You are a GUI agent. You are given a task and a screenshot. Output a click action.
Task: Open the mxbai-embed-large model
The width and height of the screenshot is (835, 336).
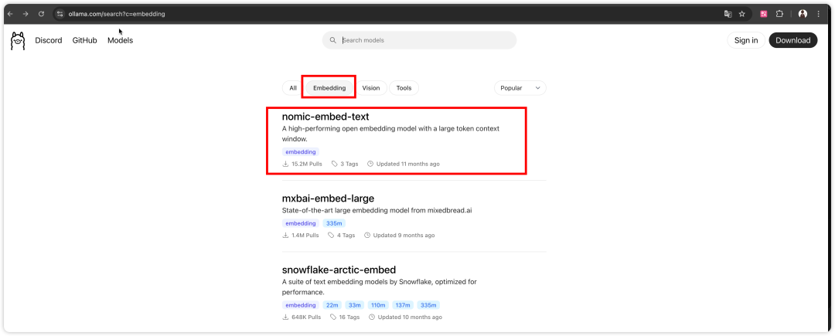328,199
